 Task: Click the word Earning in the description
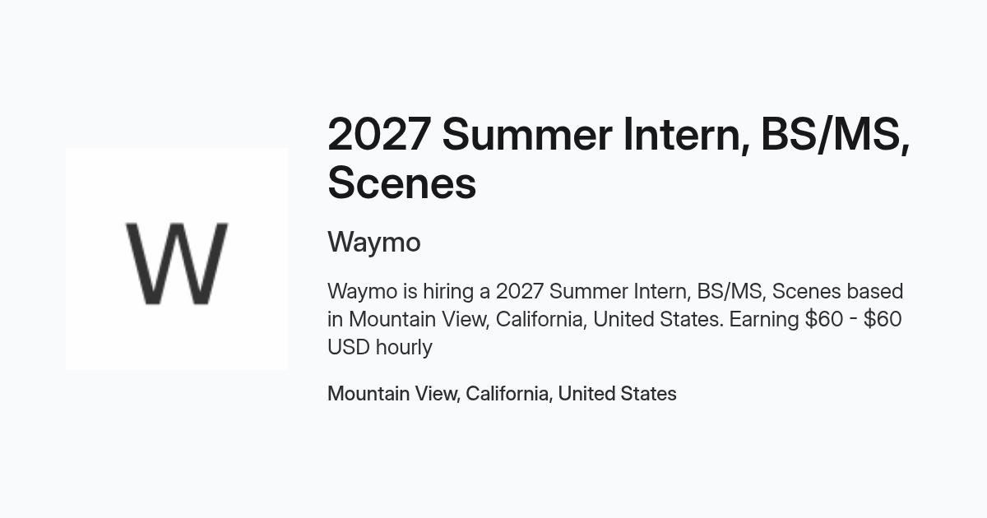pyautogui.click(x=763, y=319)
